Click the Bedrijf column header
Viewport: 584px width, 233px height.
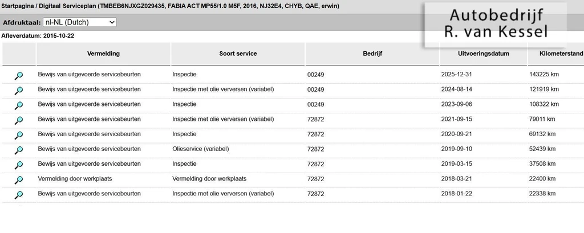point(372,54)
